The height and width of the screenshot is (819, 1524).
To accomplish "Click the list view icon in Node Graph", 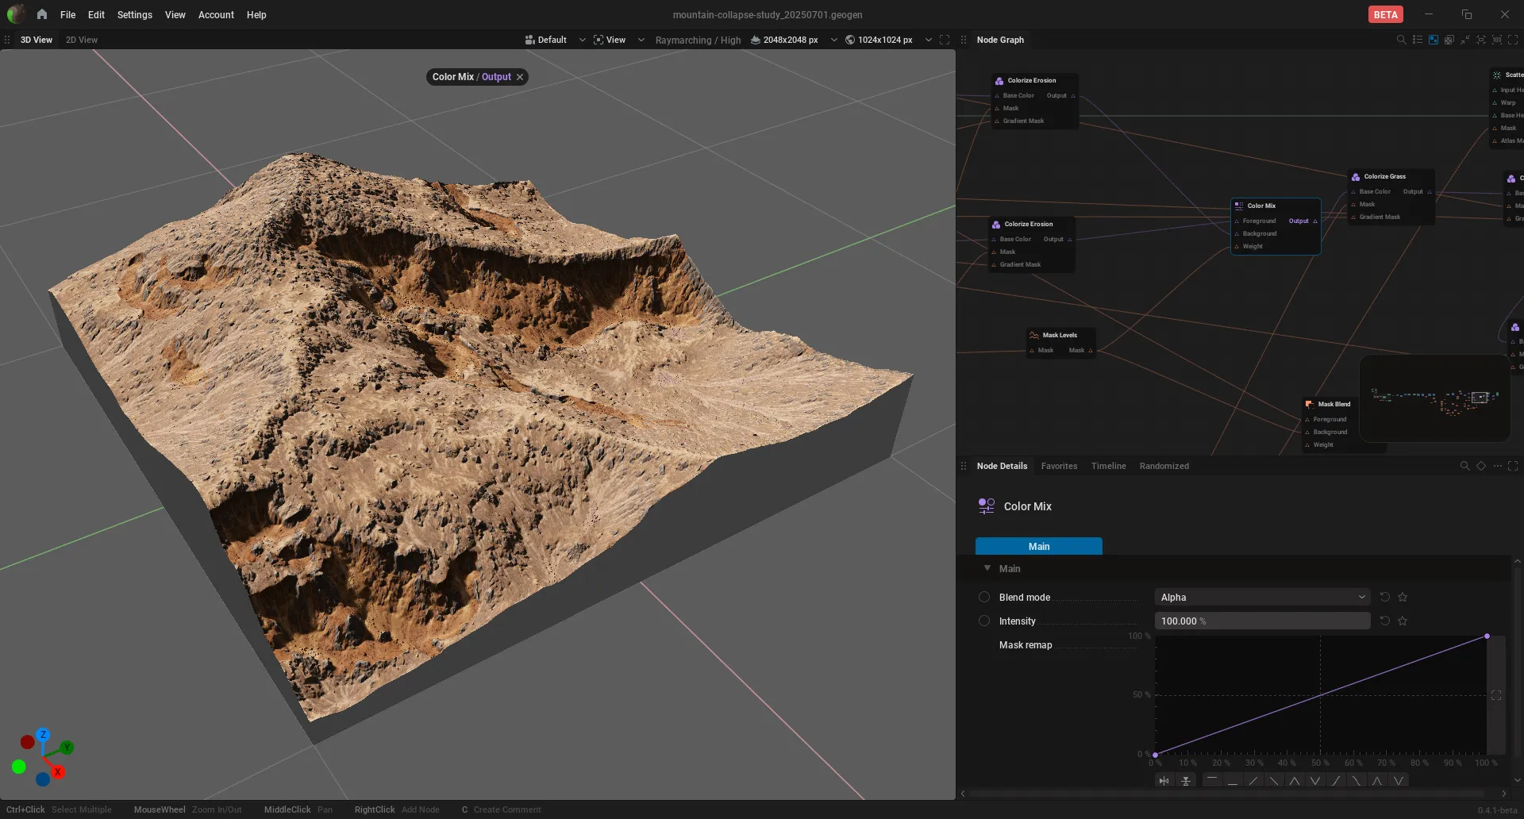I will tap(1418, 40).
